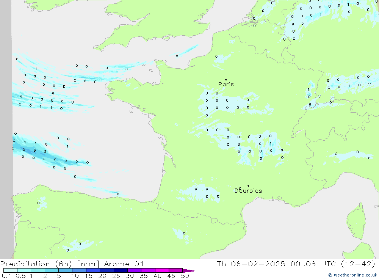Select the Paris location dot marker
Screen dimensions: 379x278
coord(226,79)
